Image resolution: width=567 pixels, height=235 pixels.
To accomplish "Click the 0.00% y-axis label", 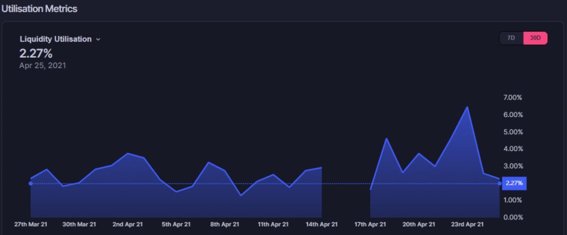I will (512, 217).
